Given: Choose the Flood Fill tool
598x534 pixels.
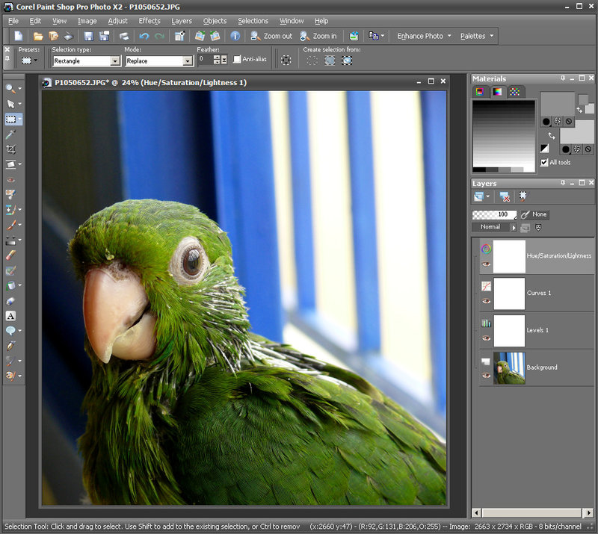Looking at the screenshot, I should point(10,285).
